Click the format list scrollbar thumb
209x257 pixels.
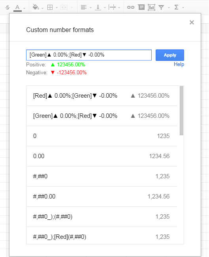click(181, 111)
